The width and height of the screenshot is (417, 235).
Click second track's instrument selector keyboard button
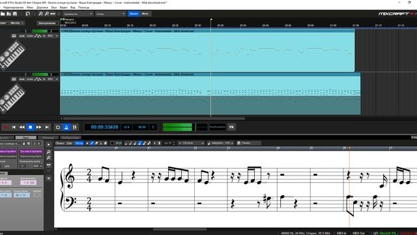[14, 79]
